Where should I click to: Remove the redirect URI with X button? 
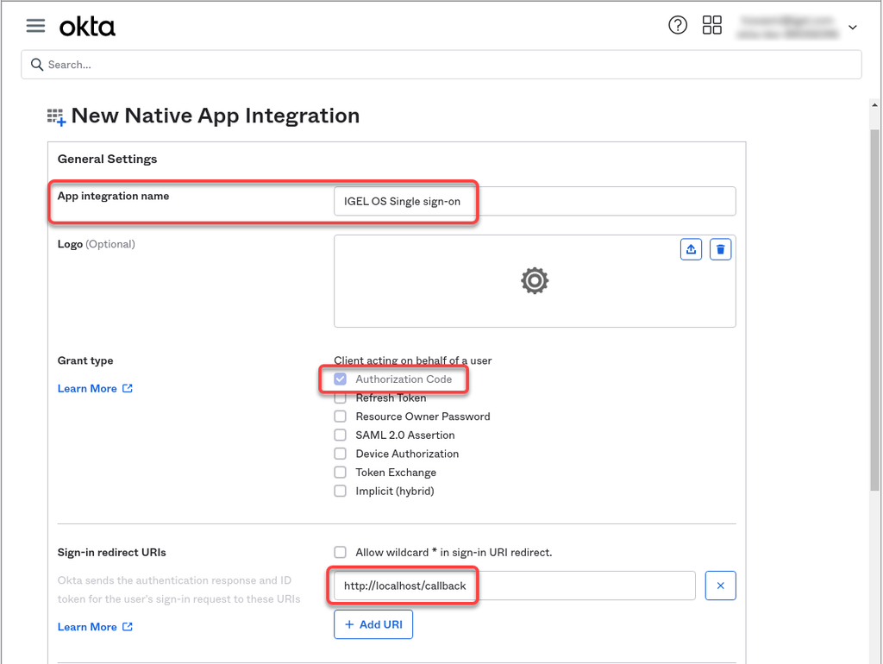[x=720, y=586]
